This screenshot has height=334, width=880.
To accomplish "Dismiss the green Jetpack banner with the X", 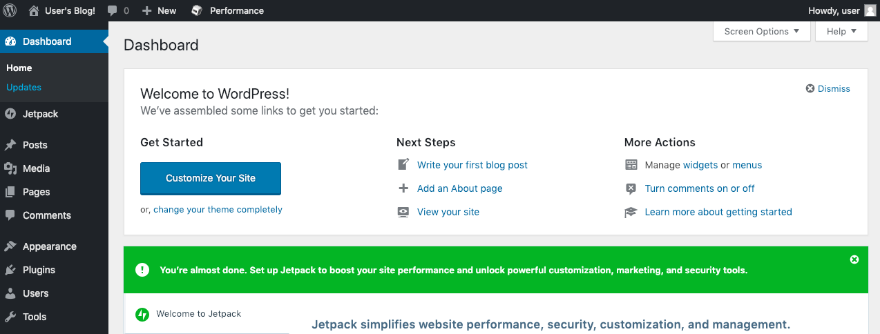I will pyautogui.click(x=854, y=259).
